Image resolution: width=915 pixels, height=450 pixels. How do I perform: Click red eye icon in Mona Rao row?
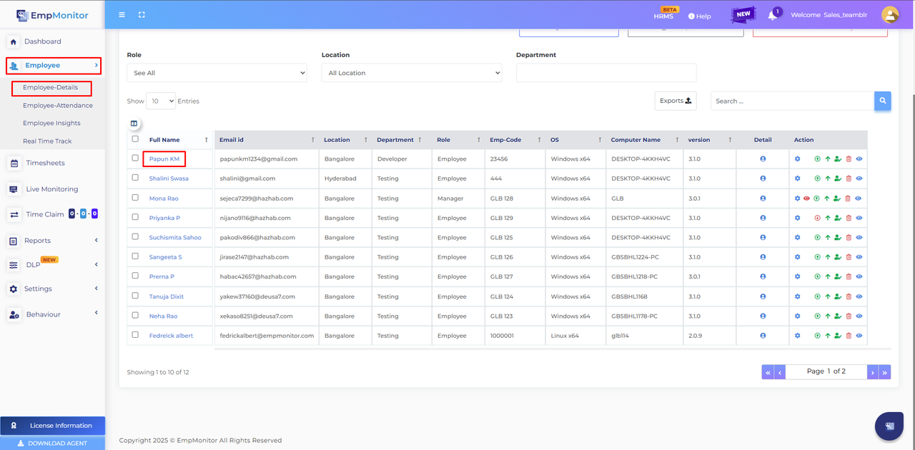806,198
